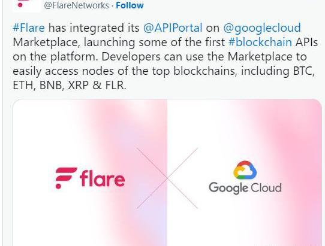Image resolution: width=325 pixels, height=246 pixels.
Task: Open the #Flare hashtag
Action: [29, 28]
